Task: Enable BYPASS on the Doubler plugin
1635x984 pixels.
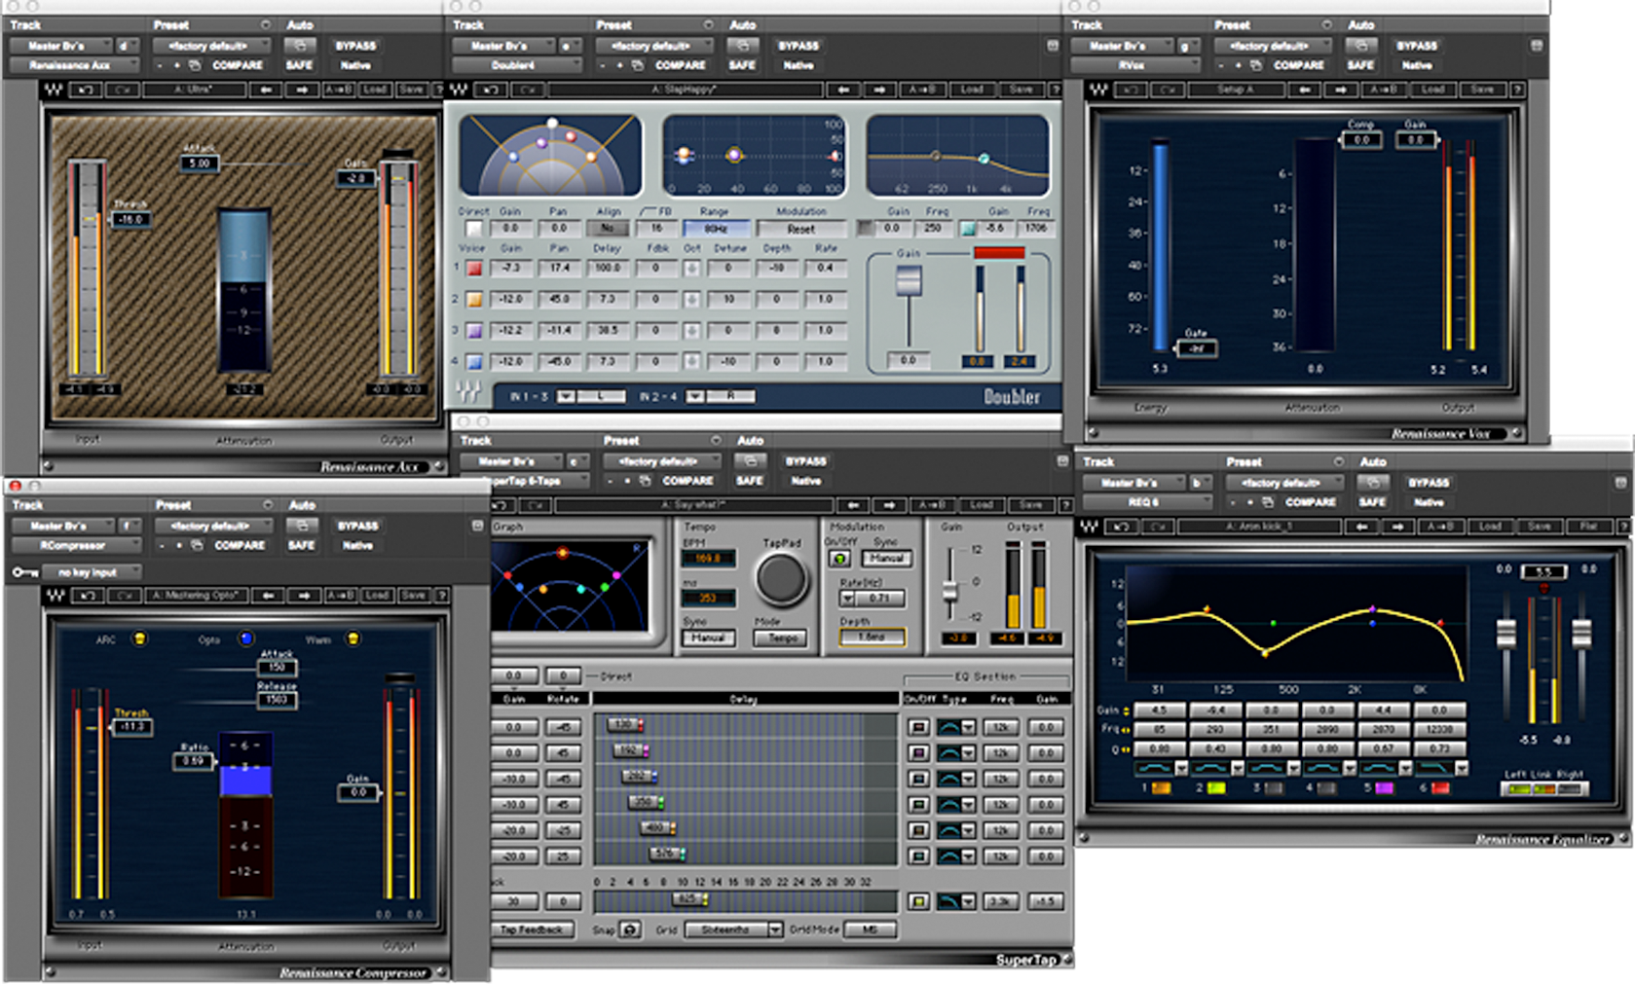Action: (799, 45)
